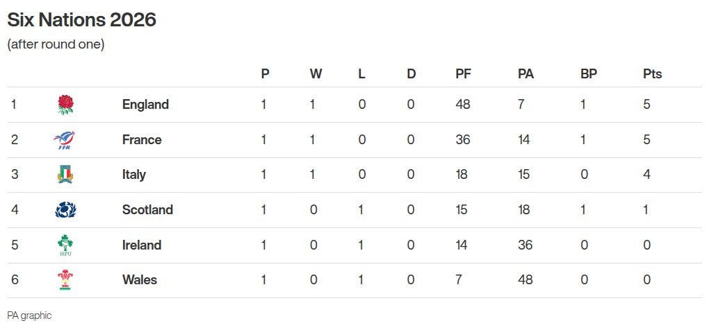Click the France FFR team logo
This screenshot has height=330, width=709.
65,140
